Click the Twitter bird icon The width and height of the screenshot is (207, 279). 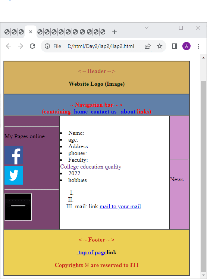(14, 175)
